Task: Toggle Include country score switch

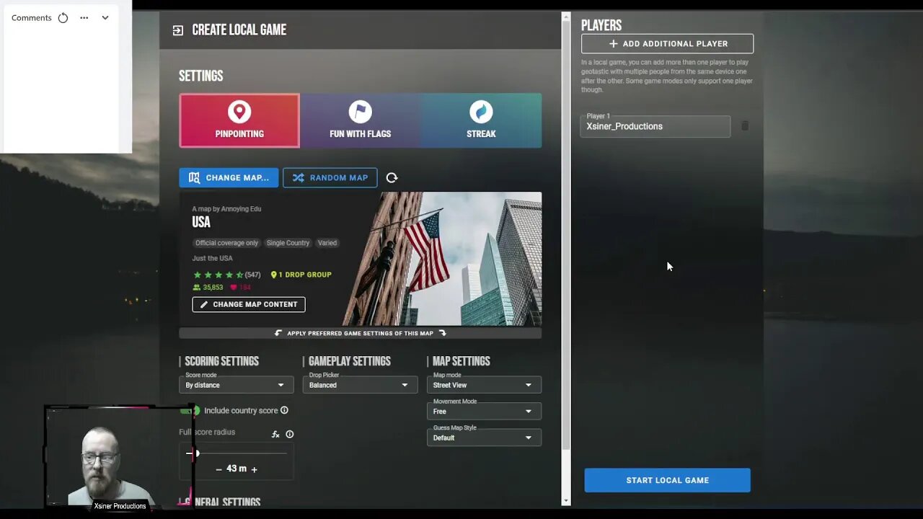Action: 190,410
